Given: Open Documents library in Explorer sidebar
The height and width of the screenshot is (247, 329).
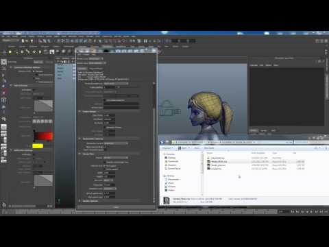Looking at the screenshot, I should pos(171,179).
